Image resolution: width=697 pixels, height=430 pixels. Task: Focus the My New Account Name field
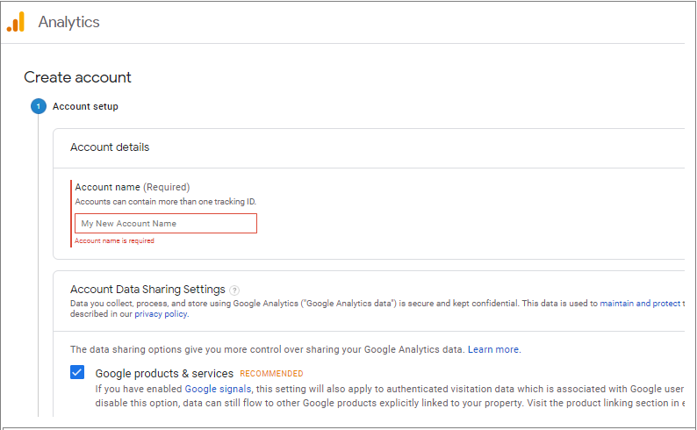click(166, 224)
